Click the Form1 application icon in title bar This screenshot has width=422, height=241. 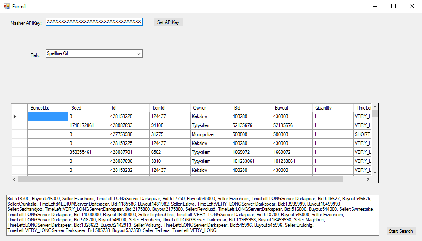coord(7,6)
